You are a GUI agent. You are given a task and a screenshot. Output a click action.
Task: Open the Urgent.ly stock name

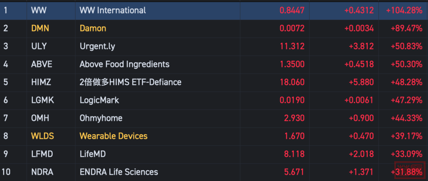[x=97, y=46]
